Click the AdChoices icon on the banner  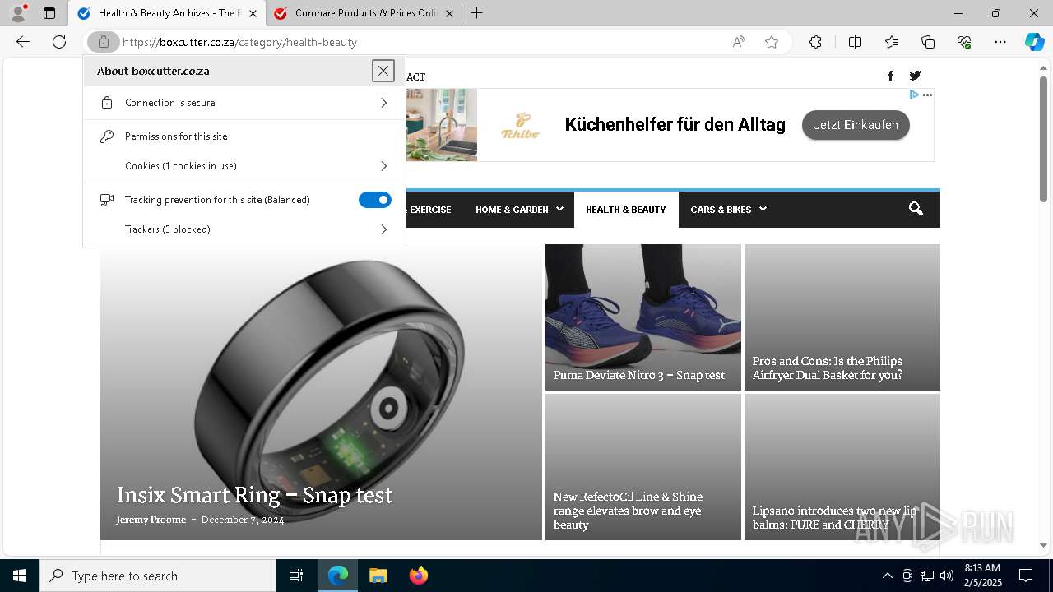coord(914,95)
